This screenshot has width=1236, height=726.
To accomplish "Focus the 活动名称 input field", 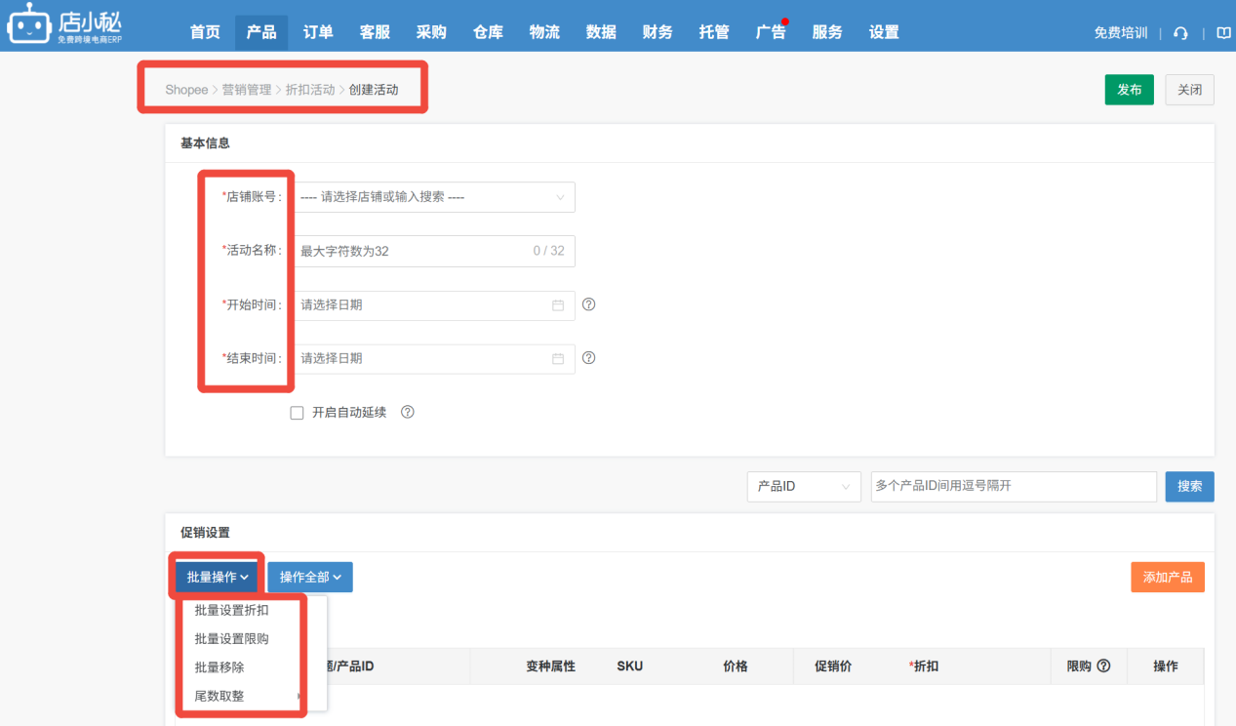I will 434,251.
